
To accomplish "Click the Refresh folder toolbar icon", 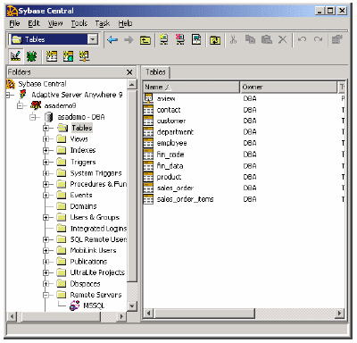I will click(x=215, y=40).
